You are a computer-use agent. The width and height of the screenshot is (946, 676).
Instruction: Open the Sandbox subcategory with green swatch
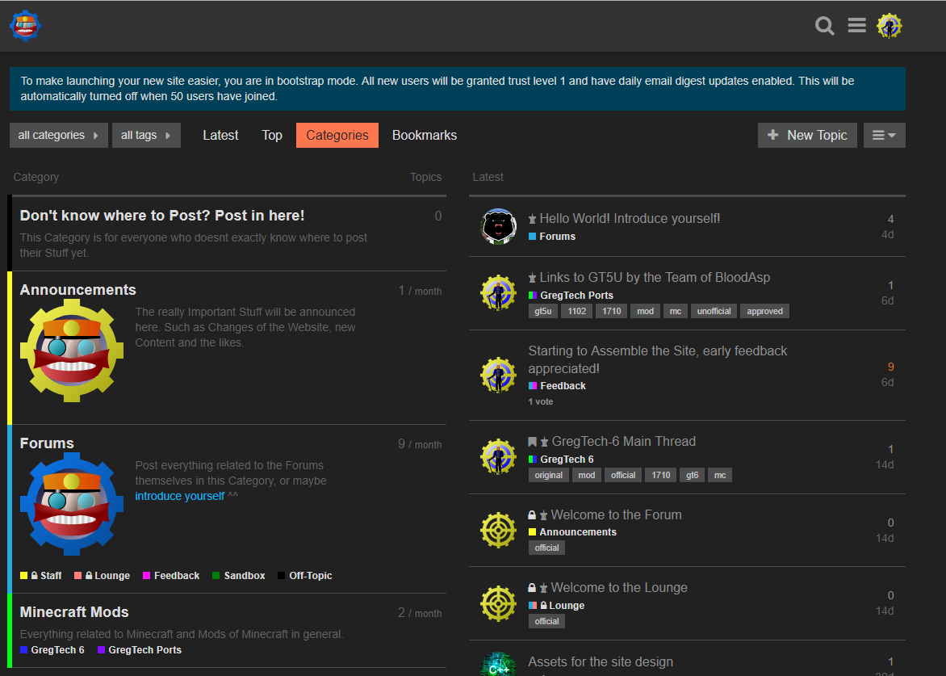tap(244, 576)
